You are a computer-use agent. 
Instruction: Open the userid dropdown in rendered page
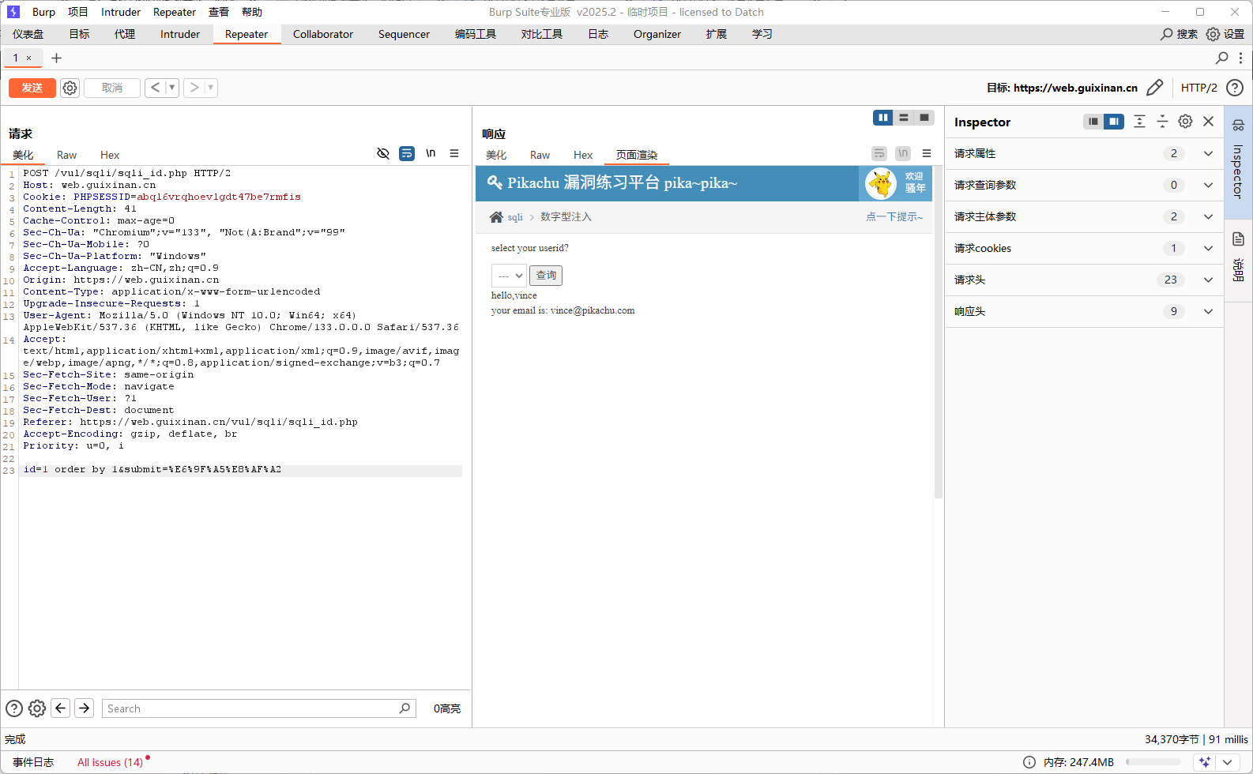pyautogui.click(x=509, y=276)
